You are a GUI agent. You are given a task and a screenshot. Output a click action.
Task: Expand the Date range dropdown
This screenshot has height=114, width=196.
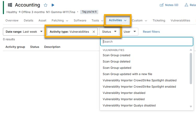[24, 32]
